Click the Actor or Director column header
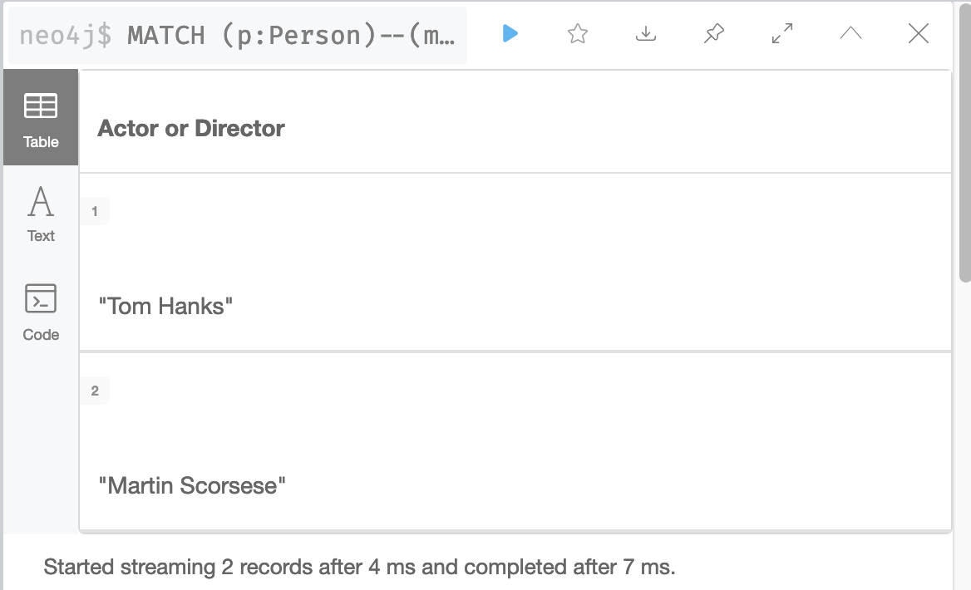971x590 pixels. click(x=191, y=128)
